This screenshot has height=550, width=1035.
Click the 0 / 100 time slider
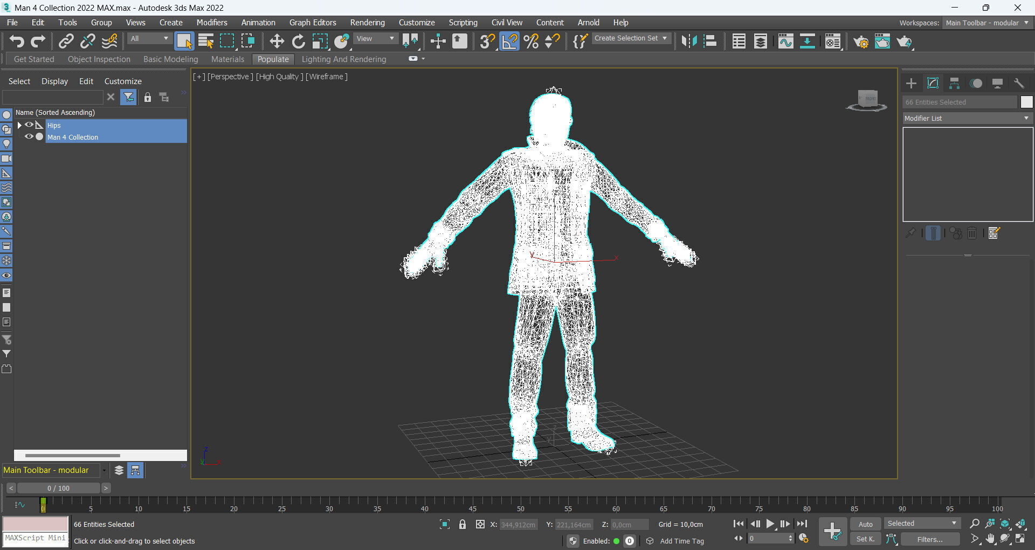click(58, 488)
